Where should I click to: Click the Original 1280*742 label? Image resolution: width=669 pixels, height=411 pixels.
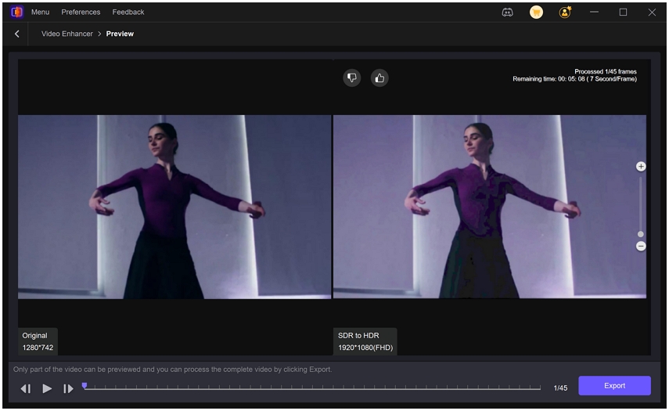pyautogui.click(x=38, y=341)
